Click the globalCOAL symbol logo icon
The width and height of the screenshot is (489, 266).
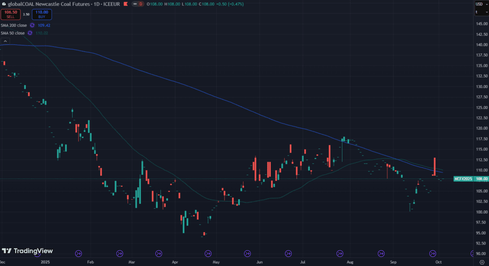(x=4, y=4)
